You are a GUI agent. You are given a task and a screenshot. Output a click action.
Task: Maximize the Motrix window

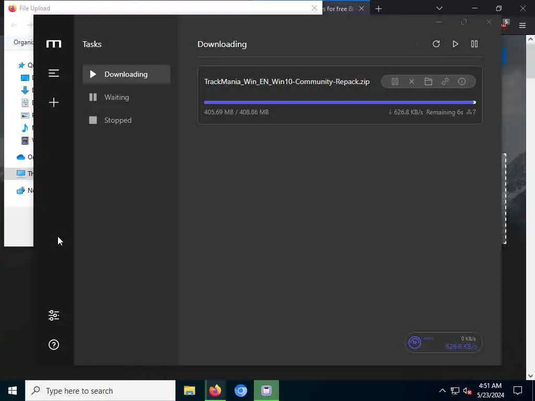(x=464, y=22)
